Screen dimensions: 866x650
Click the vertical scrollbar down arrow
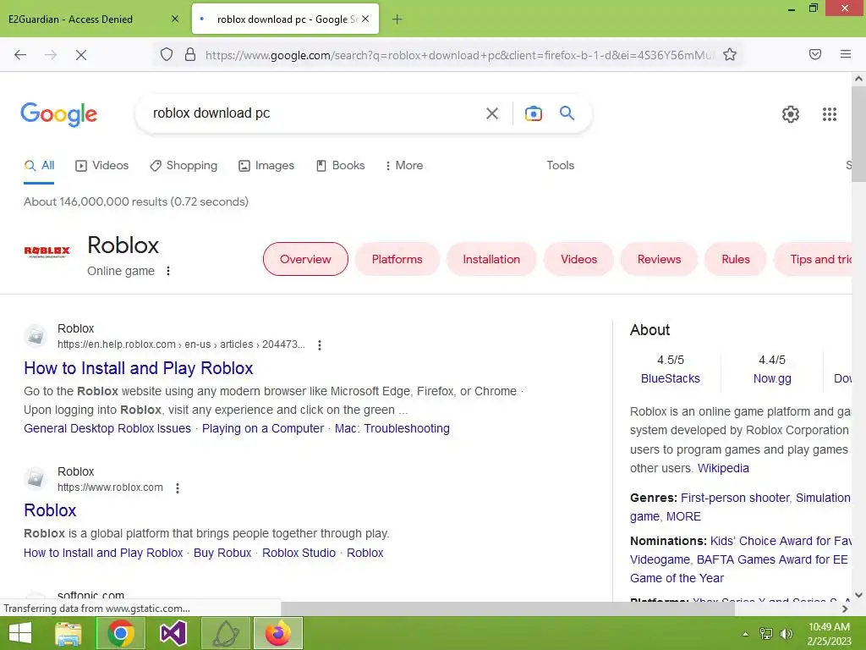click(x=859, y=595)
